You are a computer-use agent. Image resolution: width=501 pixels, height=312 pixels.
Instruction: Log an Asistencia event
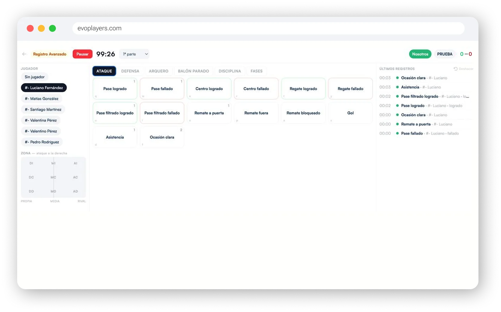pos(115,137)
